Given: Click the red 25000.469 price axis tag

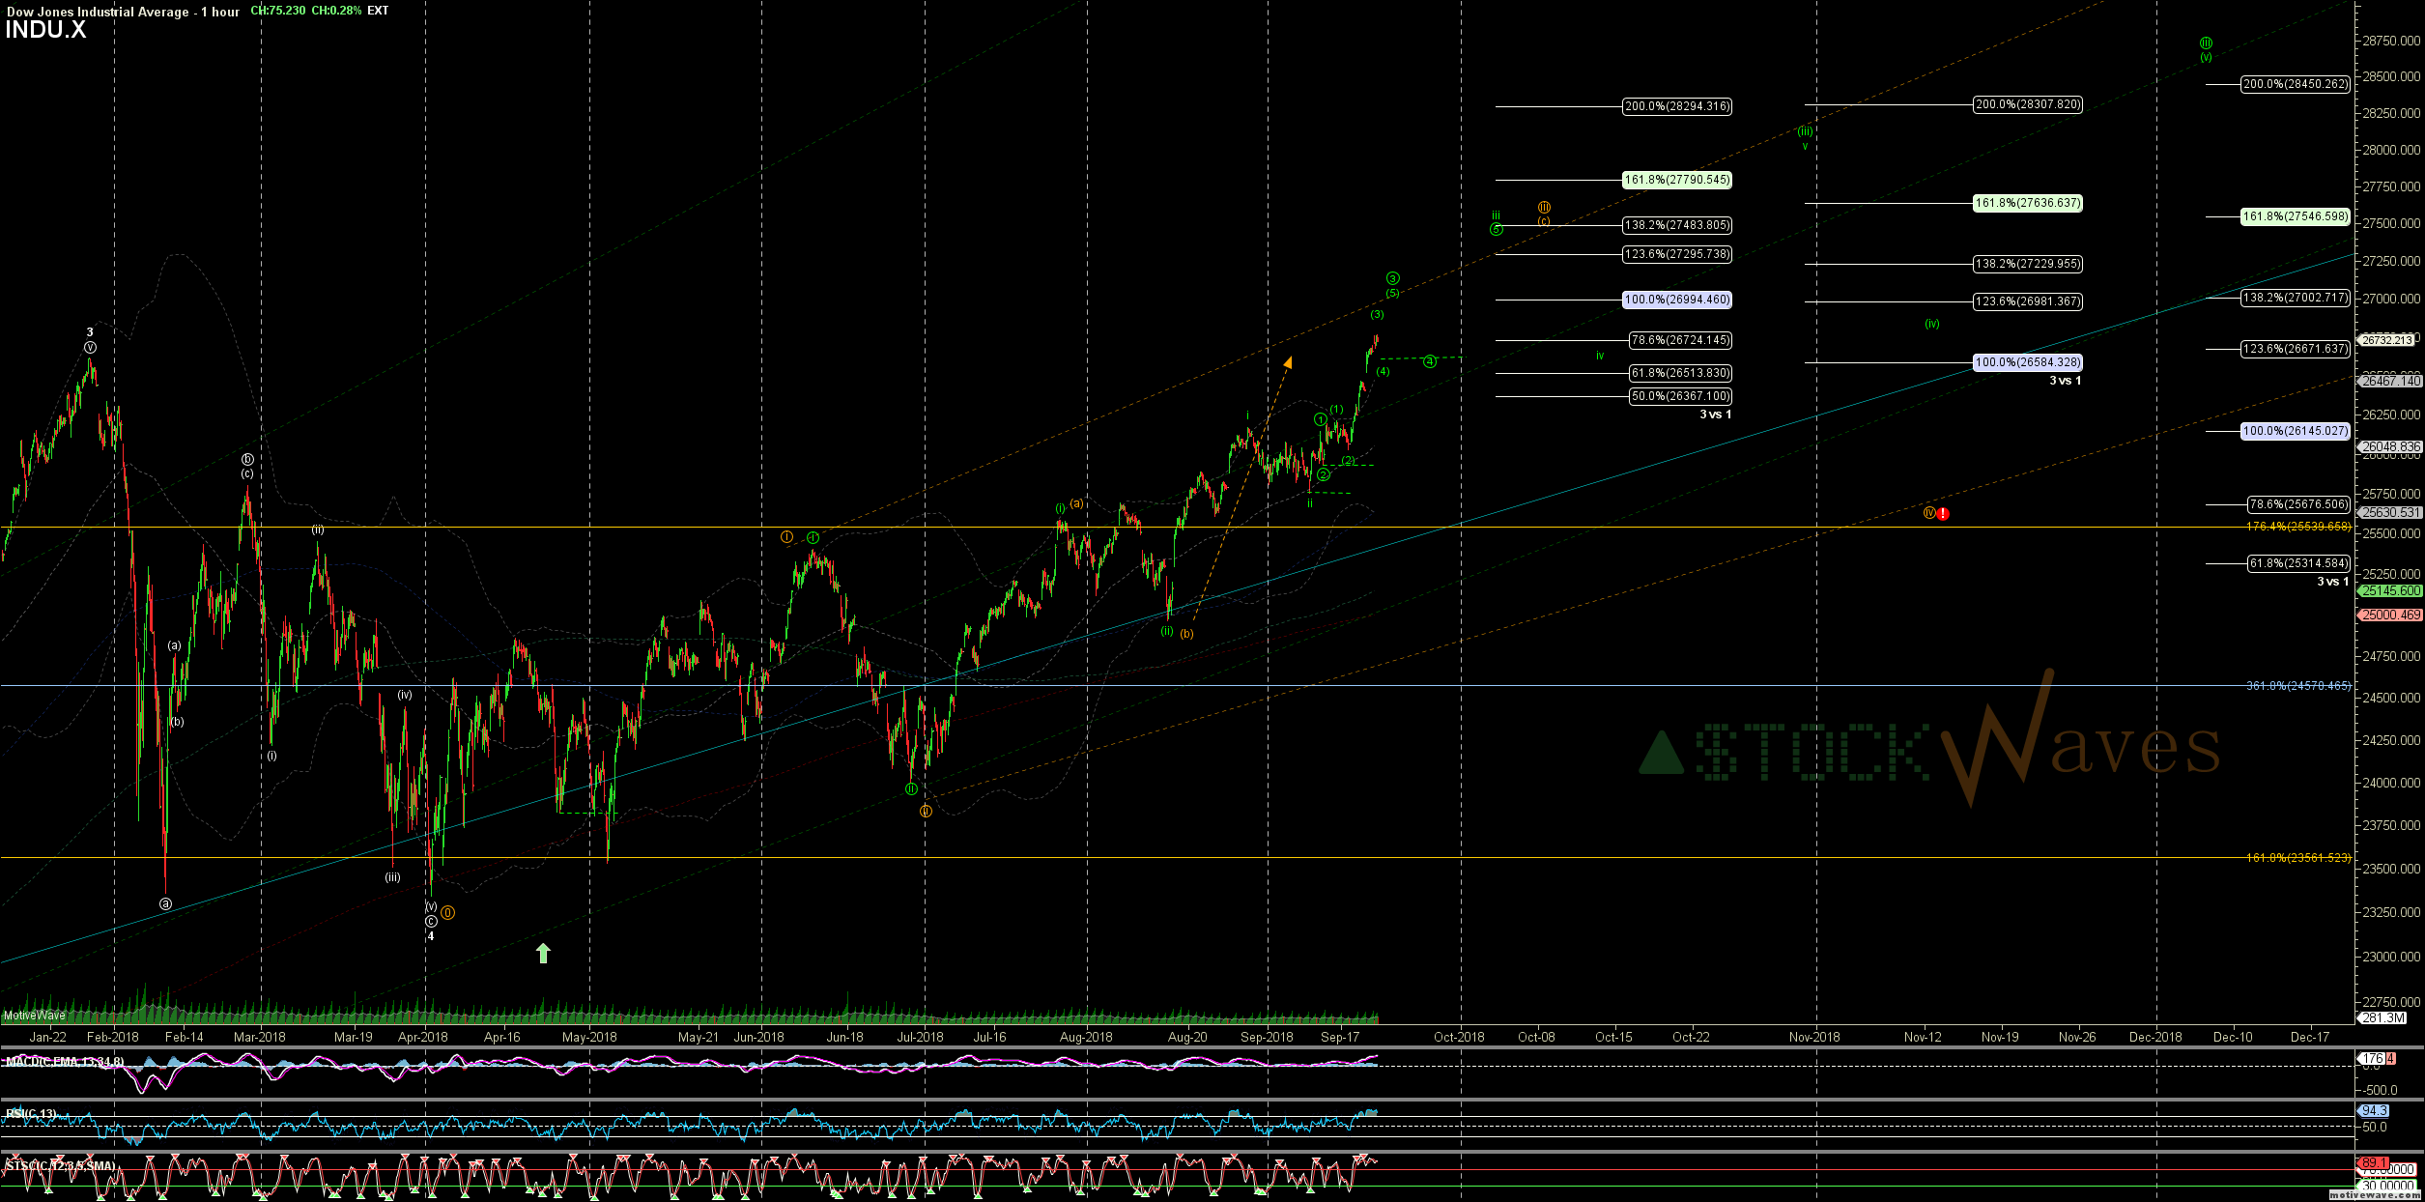Looking at the screenshot, I should tap(2390, 615).
